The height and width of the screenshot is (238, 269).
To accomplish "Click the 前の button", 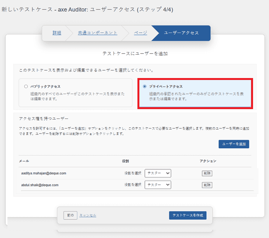I will (70, 215).
